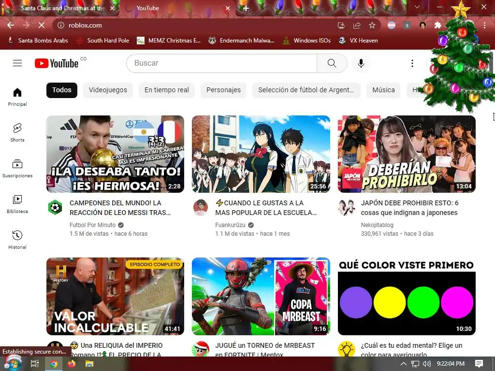Go to Principal home in sidebar
The width and height of the screenshot is (495, 371).
(17, 97)
